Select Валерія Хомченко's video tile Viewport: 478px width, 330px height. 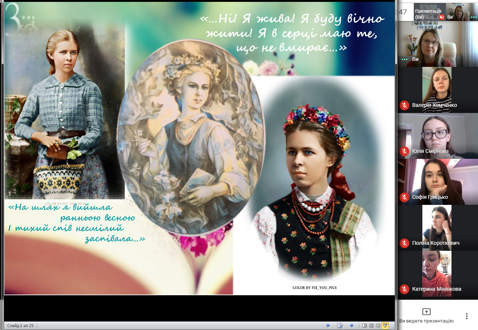pyautogui.click(x=438, y=90)
